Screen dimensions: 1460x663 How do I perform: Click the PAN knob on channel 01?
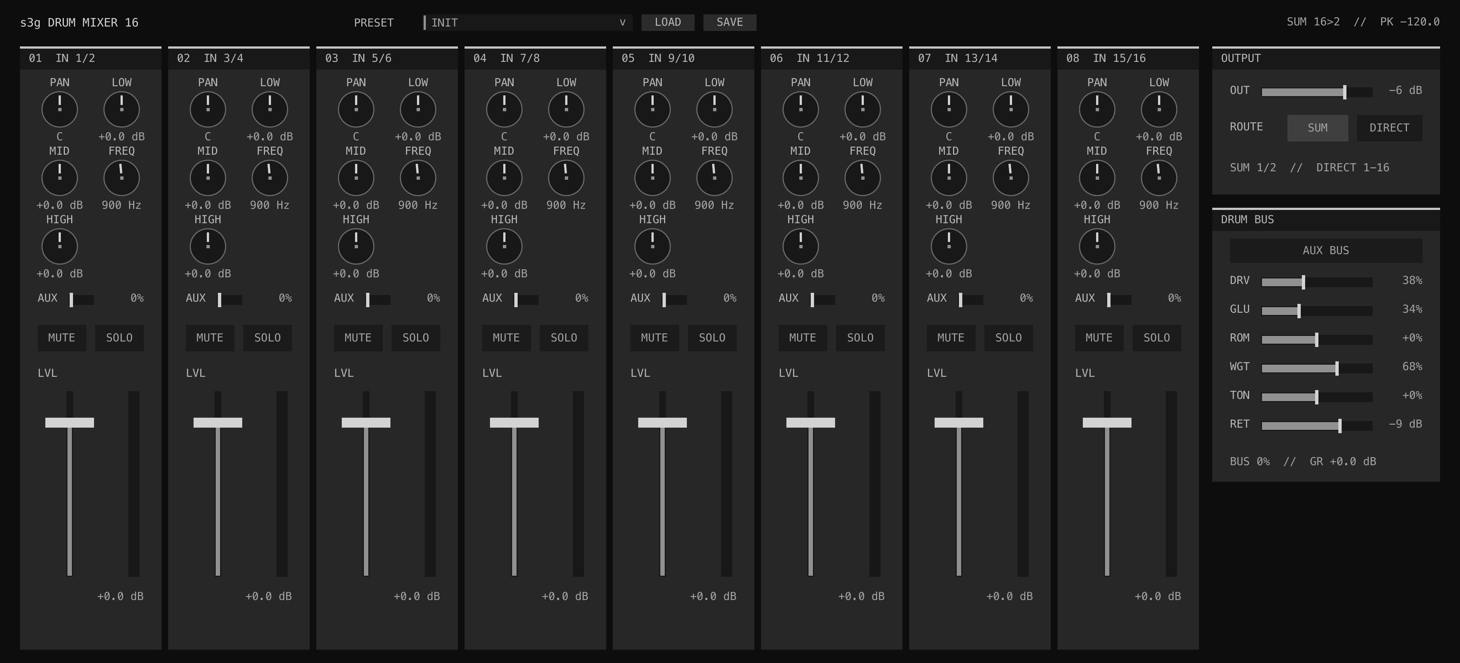[59, 109]
